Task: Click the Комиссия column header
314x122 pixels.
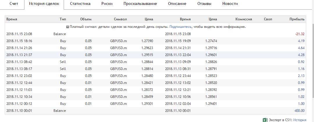Action: [243, 19]
